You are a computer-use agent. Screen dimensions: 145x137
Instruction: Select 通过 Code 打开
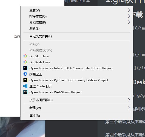77,86
